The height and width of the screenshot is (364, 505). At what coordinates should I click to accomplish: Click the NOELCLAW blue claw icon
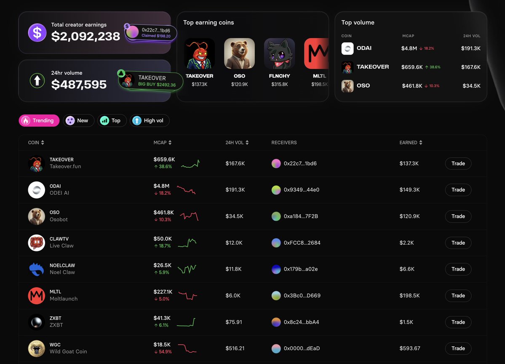[36, 269]
